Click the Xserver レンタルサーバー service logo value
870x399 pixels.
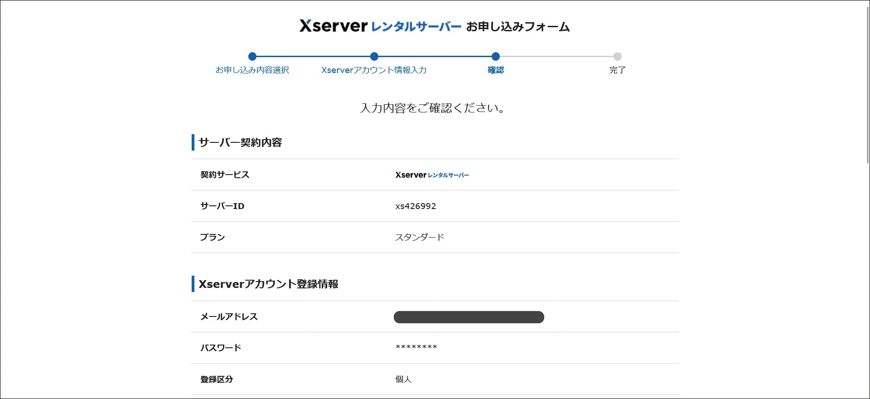(x=432, y=175)
